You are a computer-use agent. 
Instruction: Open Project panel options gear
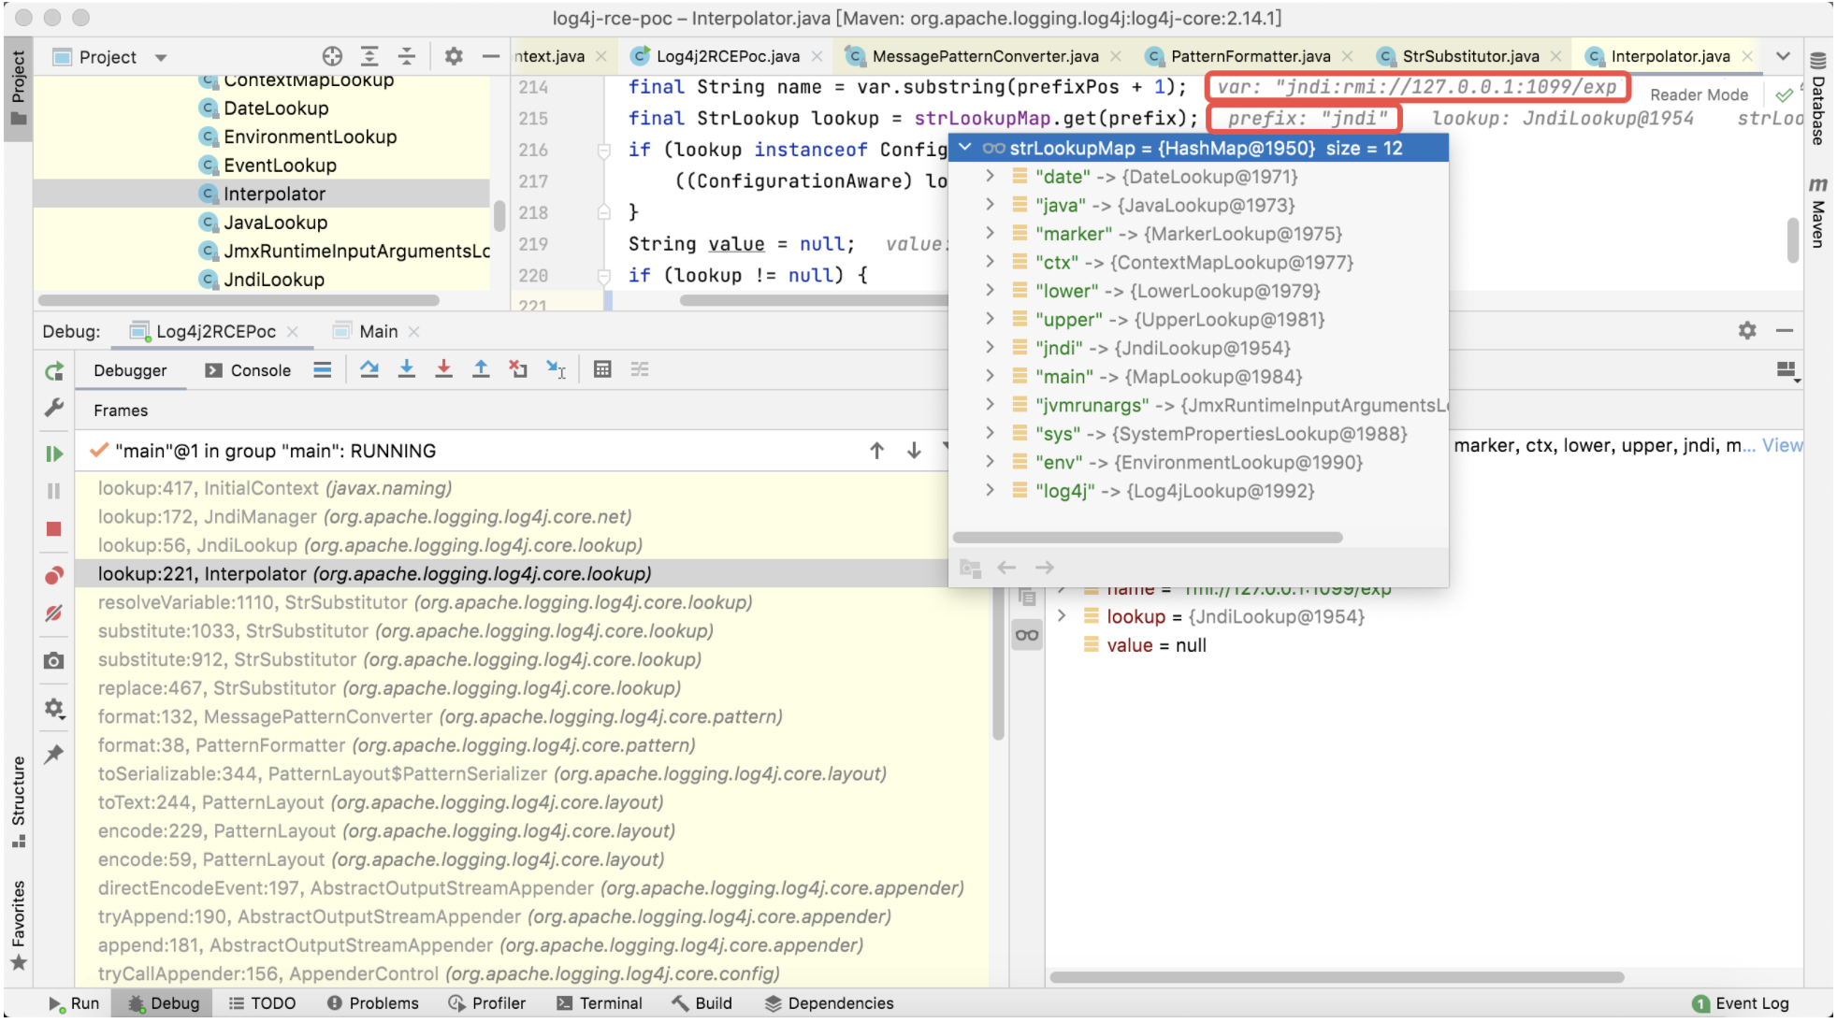(454, 56)
